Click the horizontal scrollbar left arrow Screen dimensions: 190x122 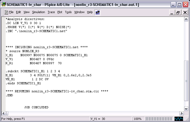point(4,113)
